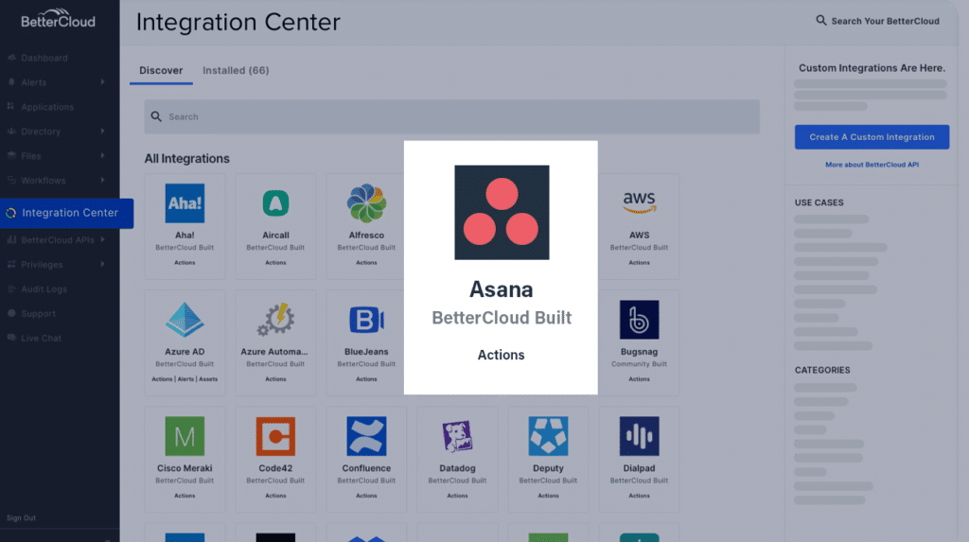Click the Integration Center sidebar icon
This screenshot has height=542, width=969.
coord(11,213)
